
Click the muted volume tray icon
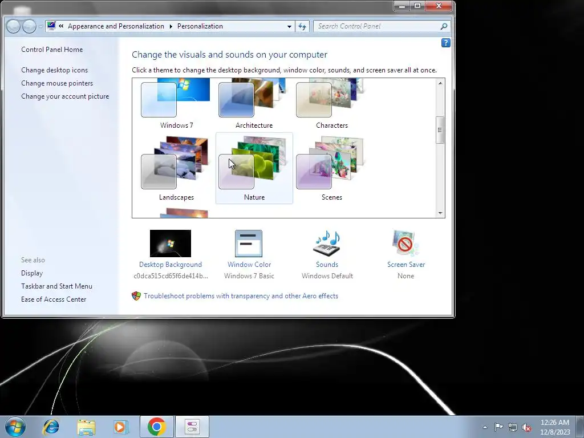526,427
